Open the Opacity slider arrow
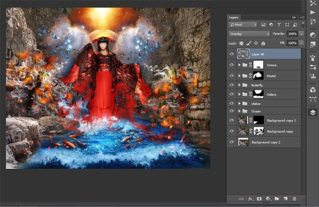The width and height of the screenshot is (319, 207). pos(301,34)
